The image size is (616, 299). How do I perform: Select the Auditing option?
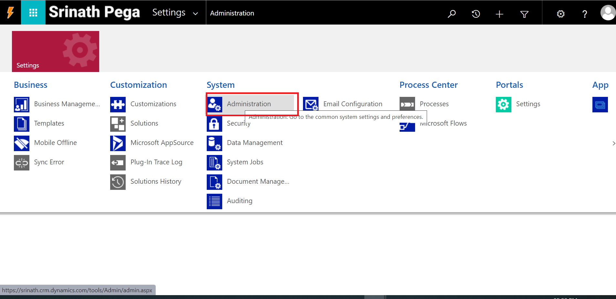[239, 201]
